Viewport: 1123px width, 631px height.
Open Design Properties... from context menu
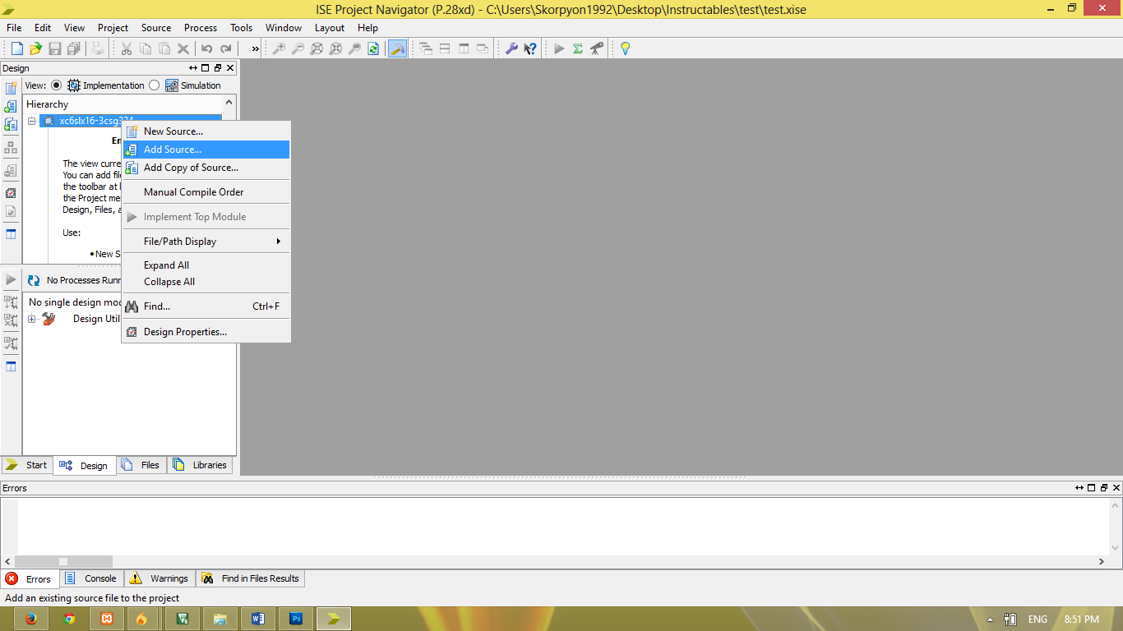[206, 332]
